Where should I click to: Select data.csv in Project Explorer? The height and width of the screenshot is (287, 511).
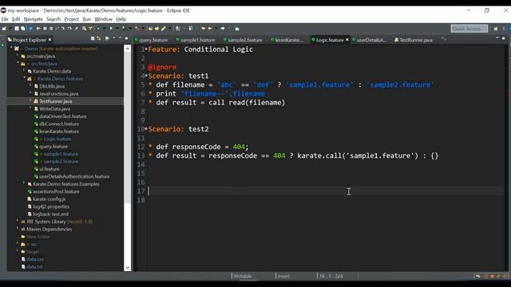[x=35, y=259]
